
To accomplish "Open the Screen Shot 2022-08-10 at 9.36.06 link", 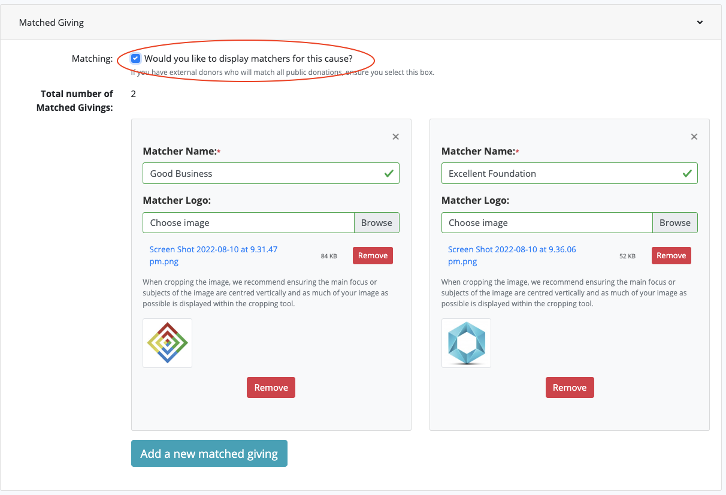I will pyautogui.click(x=512, y=255).
